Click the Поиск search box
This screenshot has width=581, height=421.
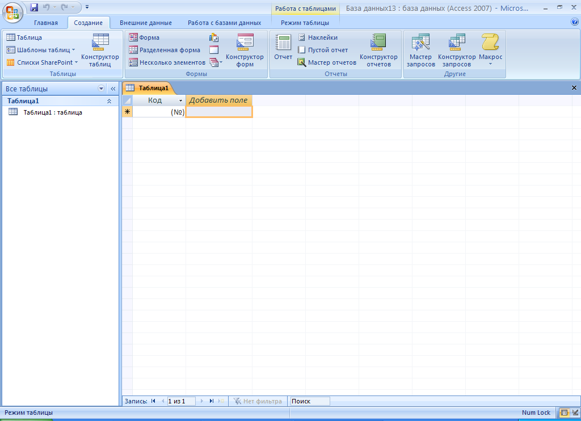pos(310,401)
